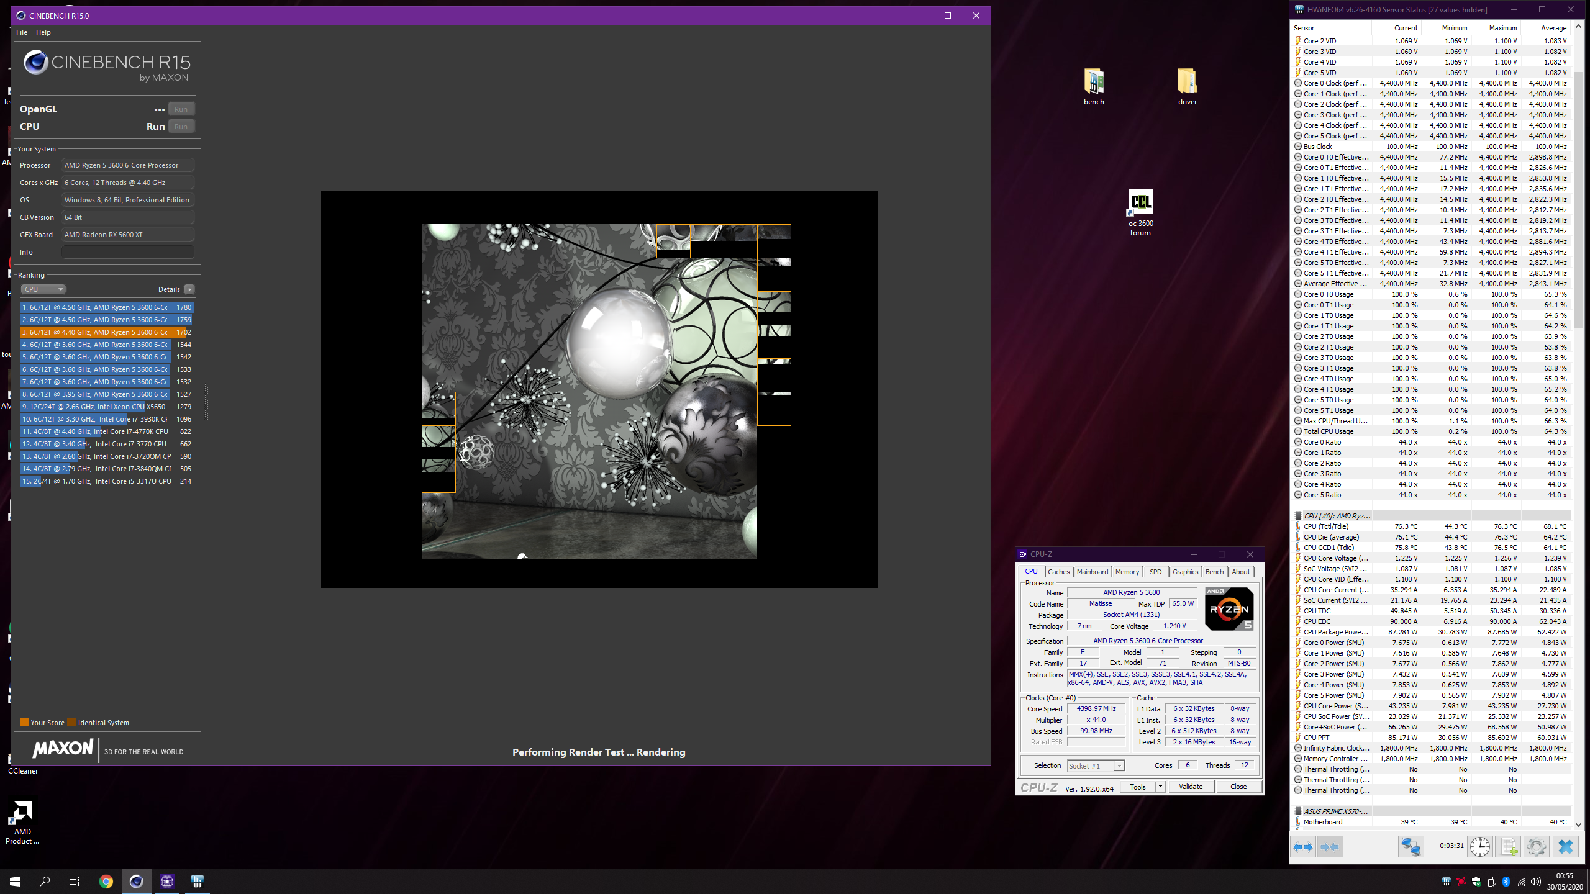Open network Wi-Fi tray icon
This screenshot has height=894, width=1590.
tap(1521, 882)
